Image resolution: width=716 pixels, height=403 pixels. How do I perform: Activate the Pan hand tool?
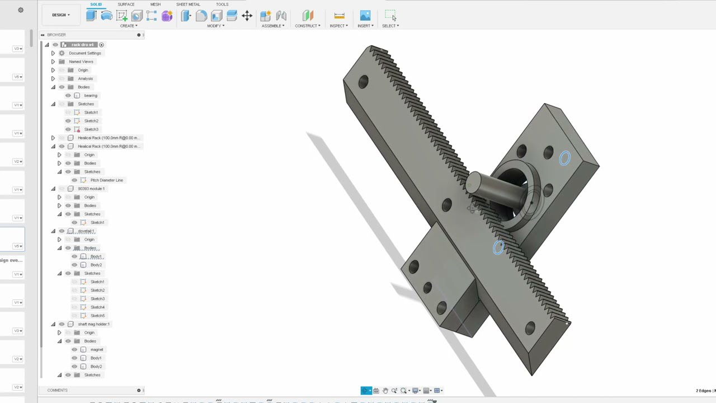pos(385,391)
